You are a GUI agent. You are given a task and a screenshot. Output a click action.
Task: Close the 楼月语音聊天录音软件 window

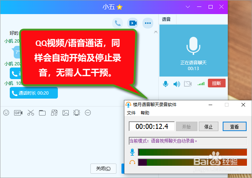243,105
